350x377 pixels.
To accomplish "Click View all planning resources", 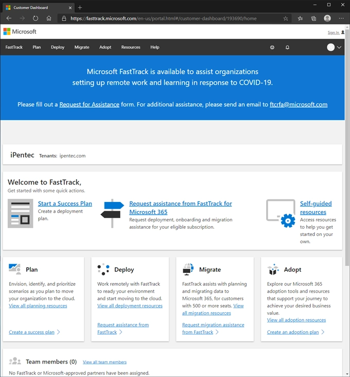I will point(38,306).
